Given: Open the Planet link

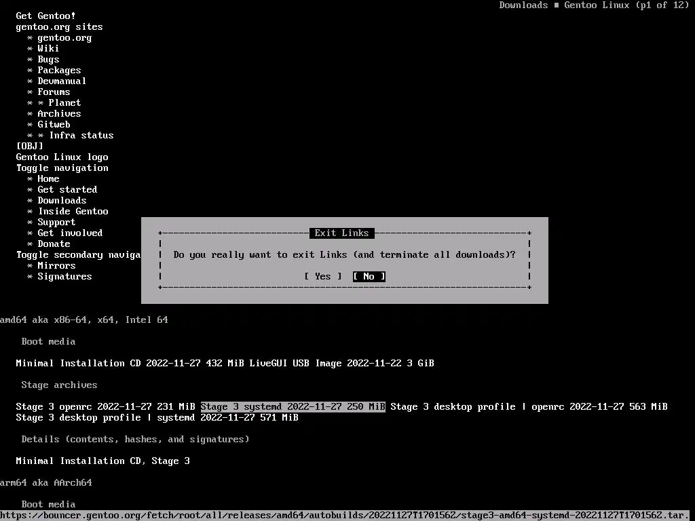Looking at the screenshot, I should pyautogui.click(x=64, y=103).
